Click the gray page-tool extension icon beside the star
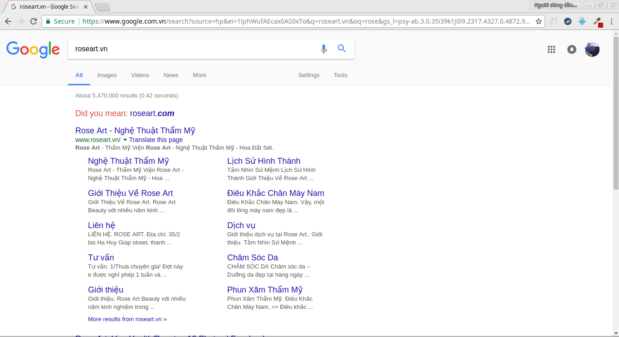This screenshot has width=619, height=337. 553,21
